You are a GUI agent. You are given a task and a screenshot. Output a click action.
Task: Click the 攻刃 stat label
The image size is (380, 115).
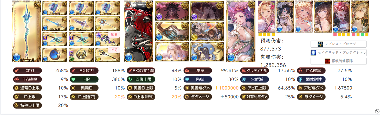coord(27,71)
